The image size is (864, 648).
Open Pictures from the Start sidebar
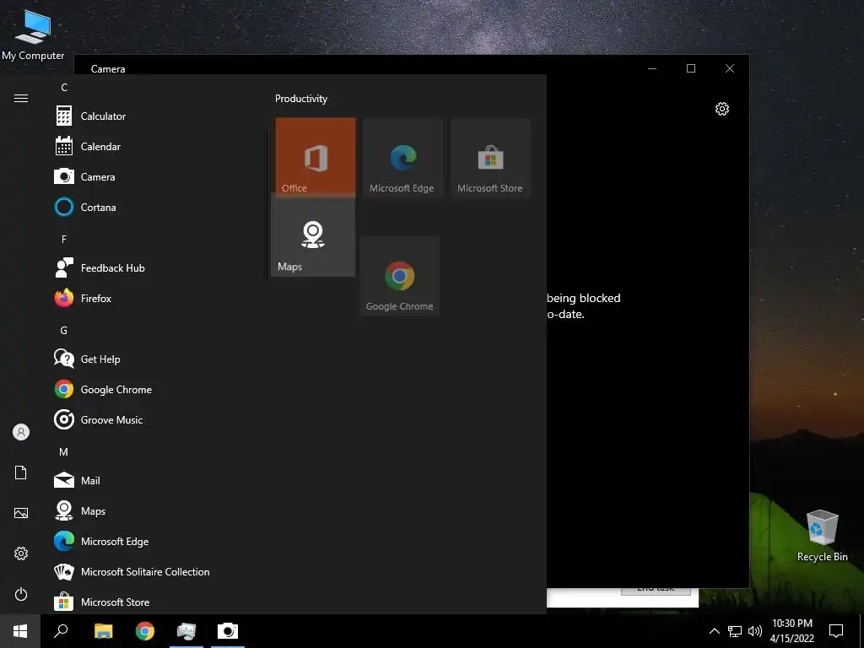click(x=21, y=513)
